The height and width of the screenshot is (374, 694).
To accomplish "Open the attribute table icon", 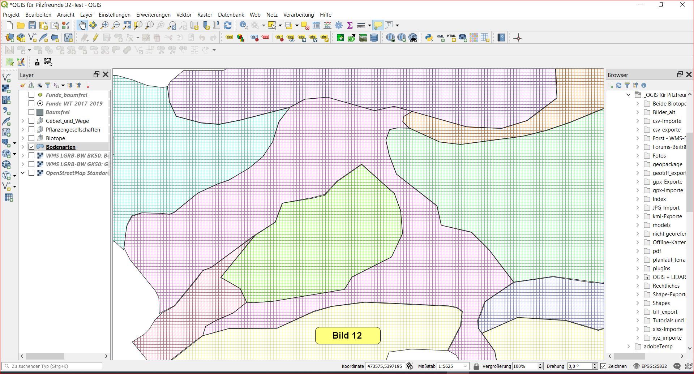I will tap(316, 25).
